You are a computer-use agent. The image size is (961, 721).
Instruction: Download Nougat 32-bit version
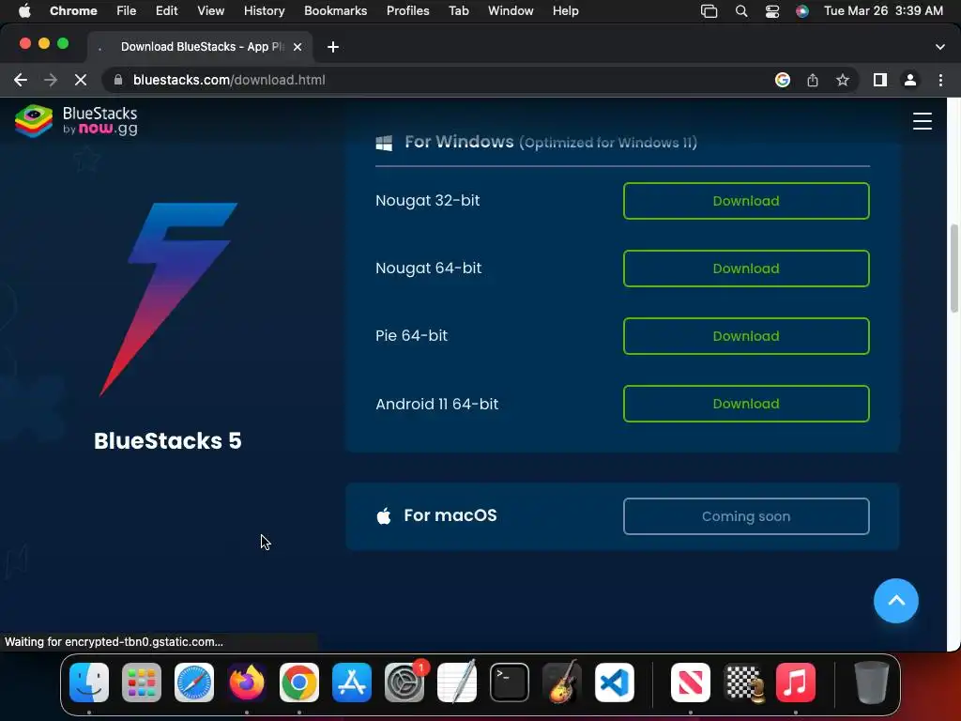coord(746,201)
